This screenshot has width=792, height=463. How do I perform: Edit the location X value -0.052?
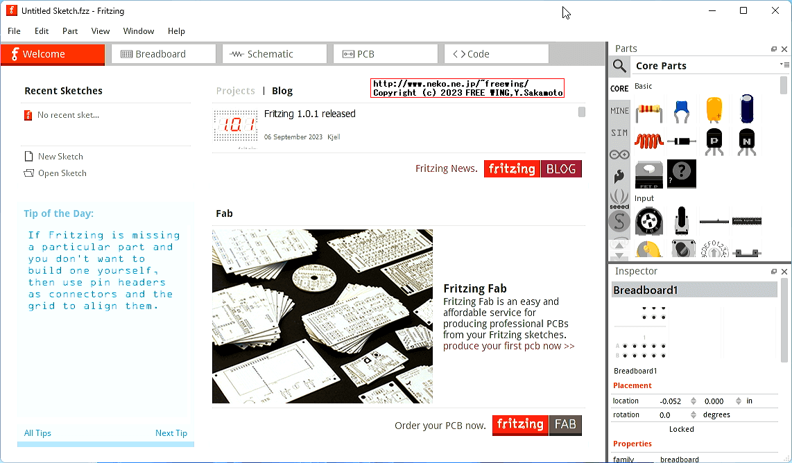(x=671, y=401)
